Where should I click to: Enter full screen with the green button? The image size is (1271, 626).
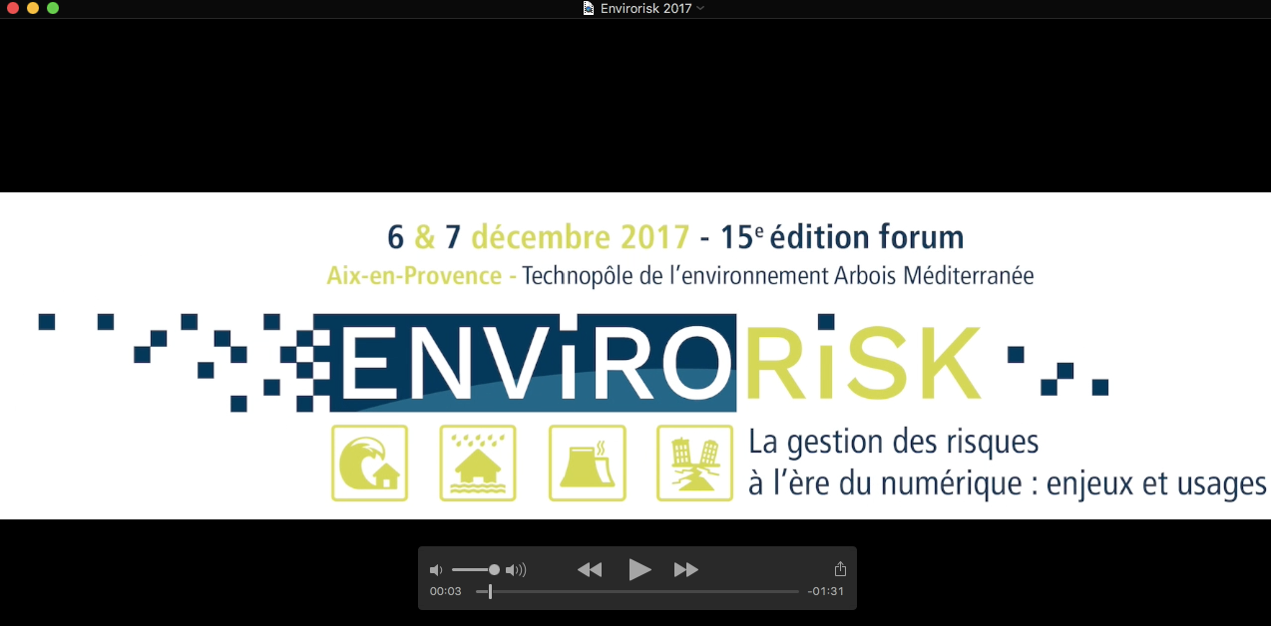point(53,8)
